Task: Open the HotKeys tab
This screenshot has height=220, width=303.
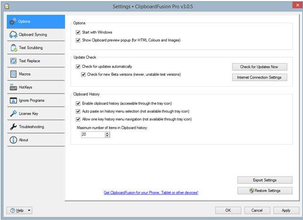Action: click(x=36, y=87)
